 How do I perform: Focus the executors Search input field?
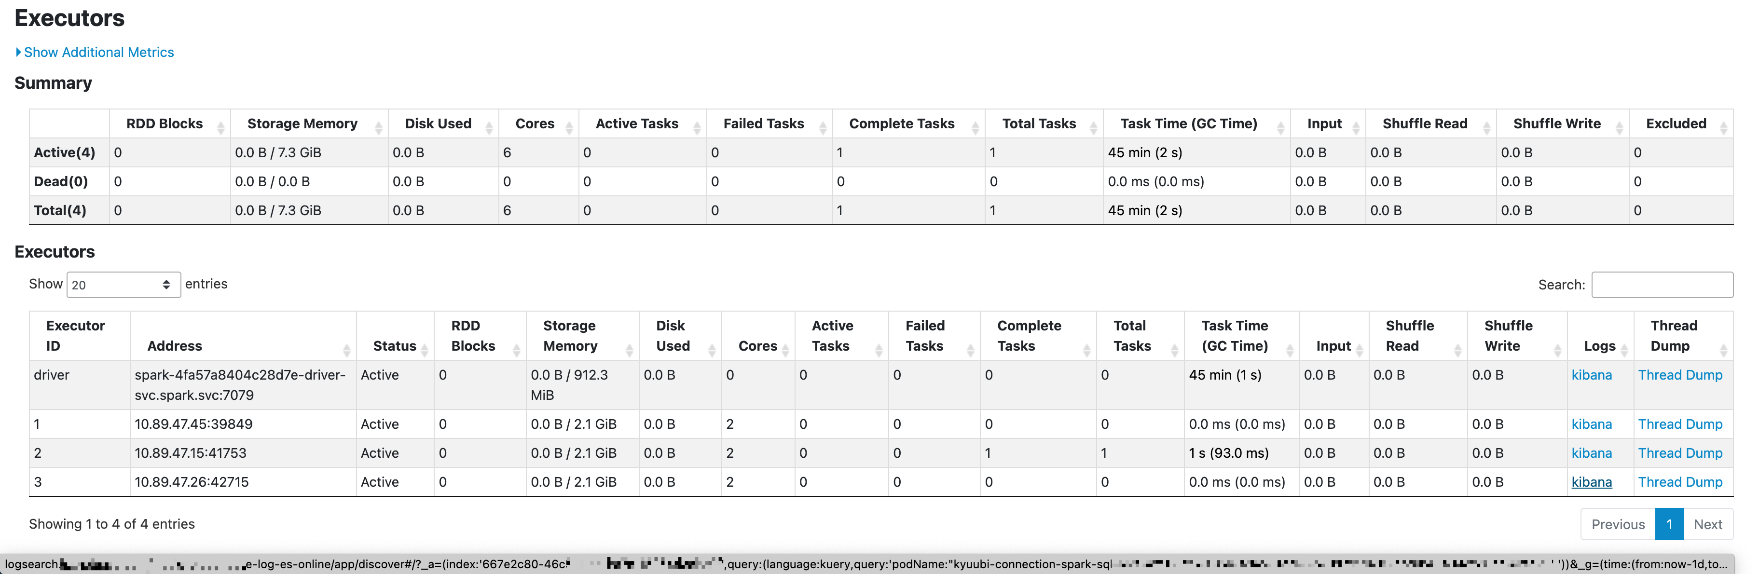[x=1662, y=285]
